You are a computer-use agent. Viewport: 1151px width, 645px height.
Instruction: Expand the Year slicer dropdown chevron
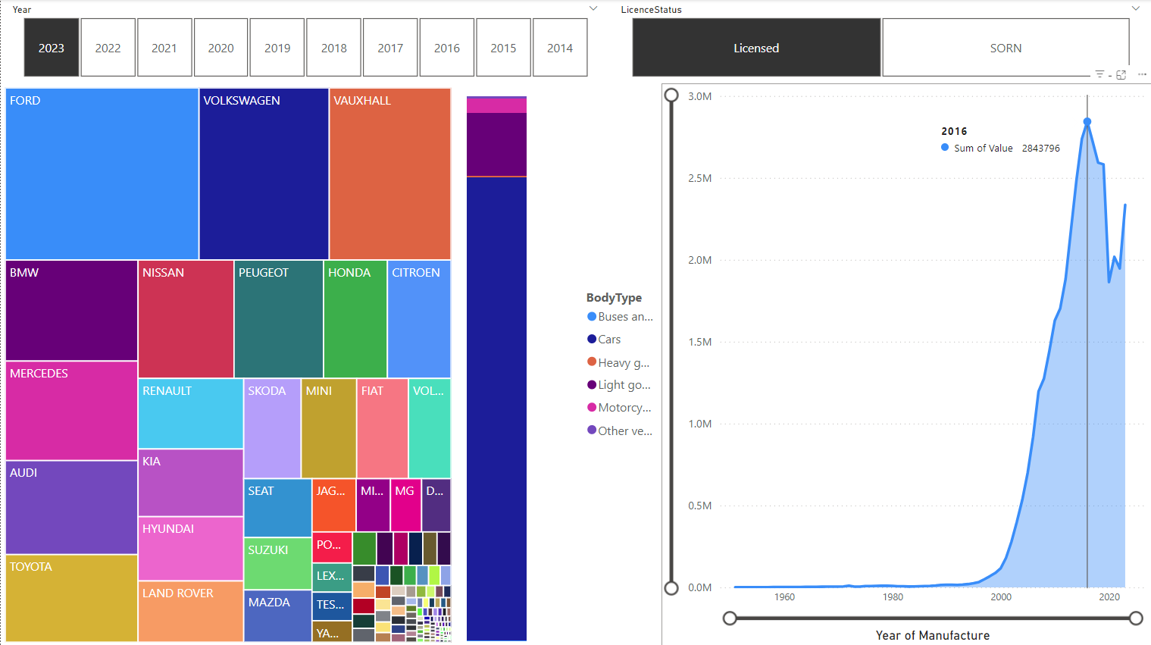click(593, 8)
